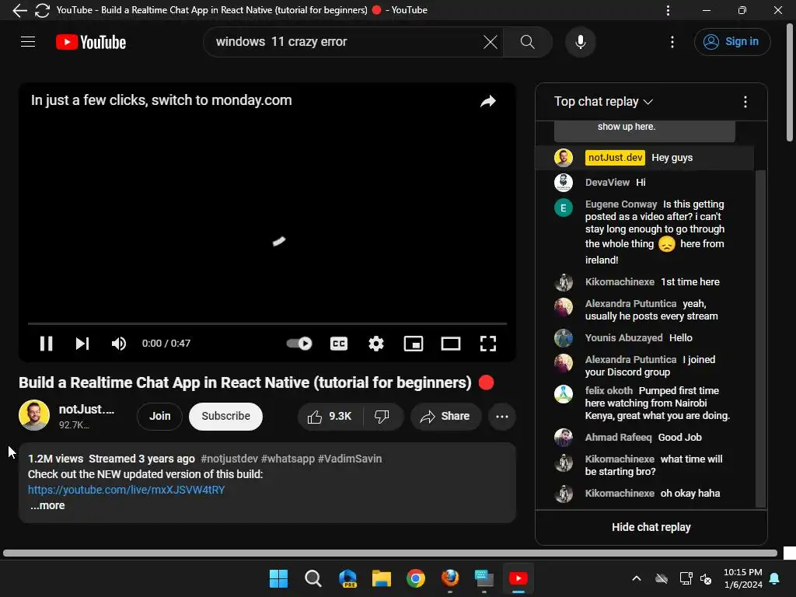Click Eugene Conway chat username
This screenshot has width=796, height=597.
click(621, 204)
